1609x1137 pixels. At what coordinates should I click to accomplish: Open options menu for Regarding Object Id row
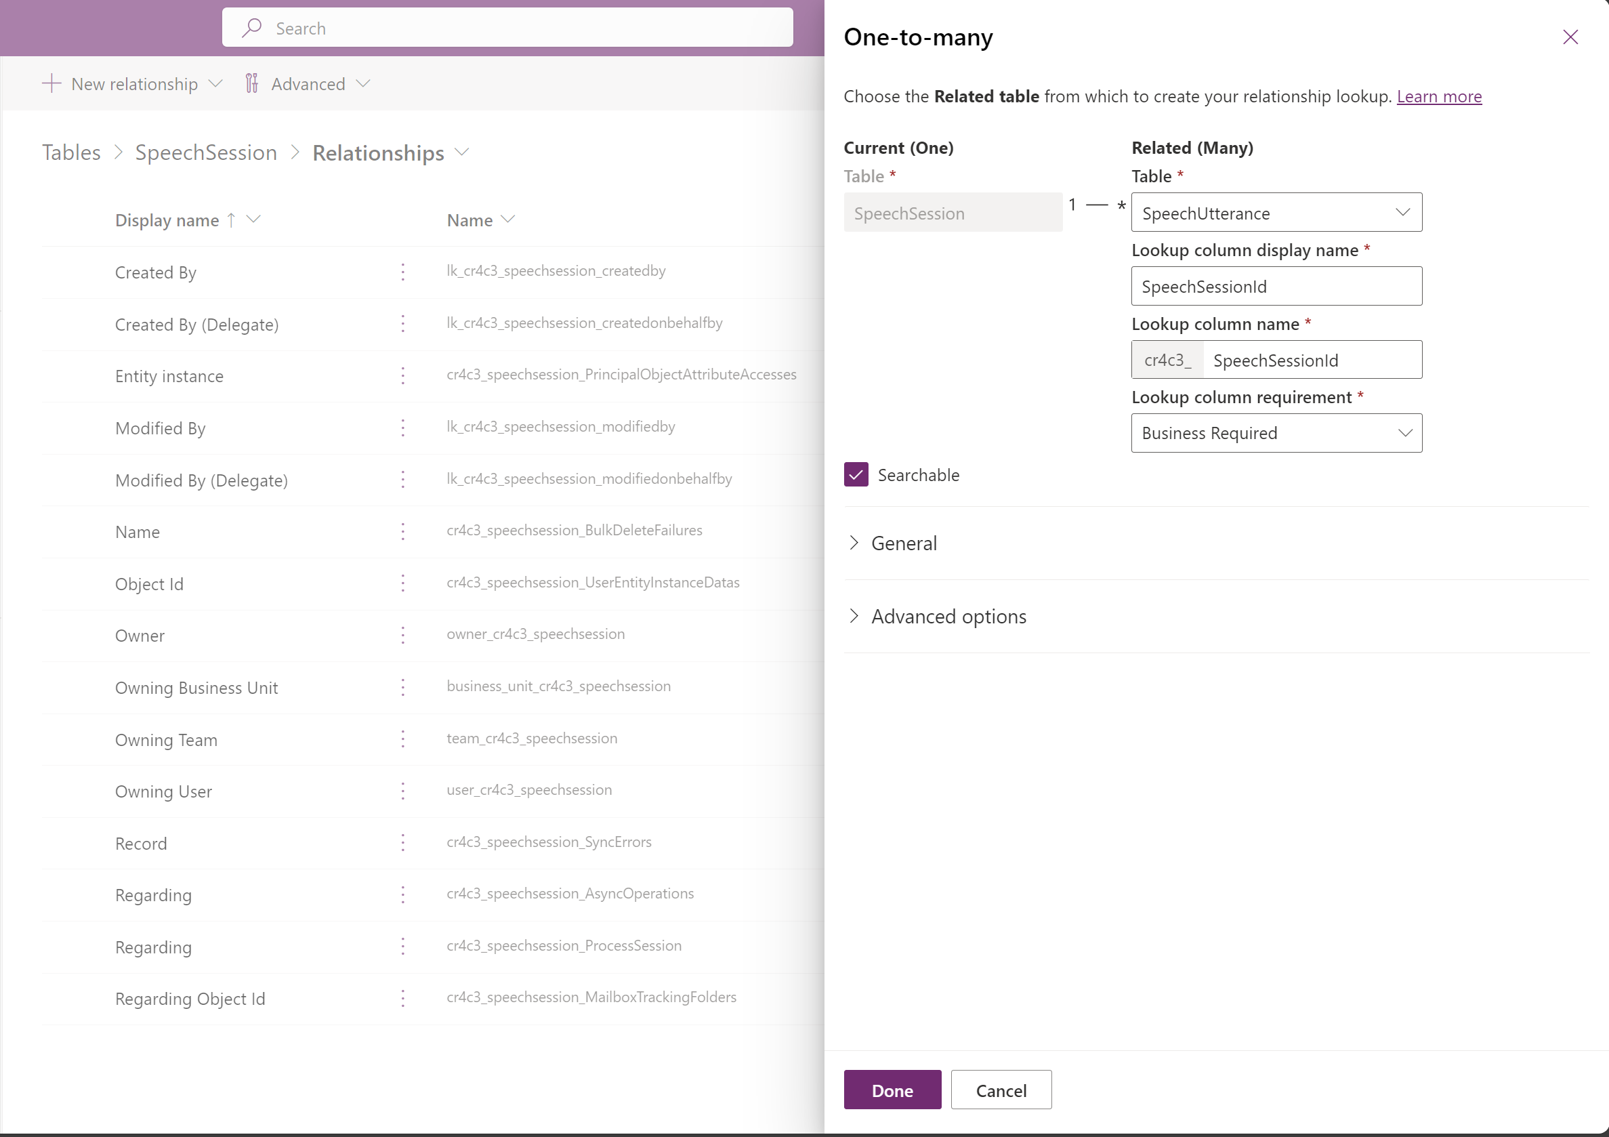pyautogui.click(x=403, y=998)
